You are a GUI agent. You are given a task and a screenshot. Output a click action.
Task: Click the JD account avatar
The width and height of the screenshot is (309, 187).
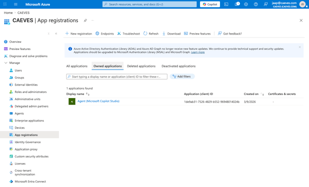[302, 4]
